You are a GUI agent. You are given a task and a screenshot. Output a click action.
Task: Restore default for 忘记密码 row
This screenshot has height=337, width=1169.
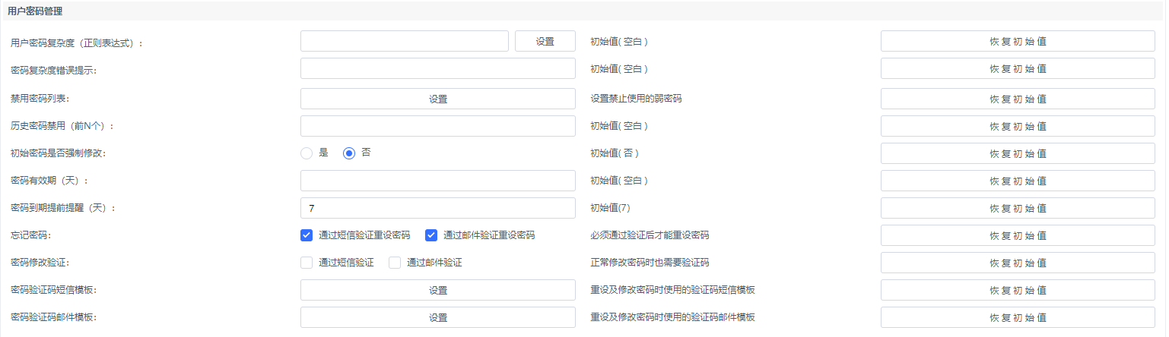tap(1018, 235)
